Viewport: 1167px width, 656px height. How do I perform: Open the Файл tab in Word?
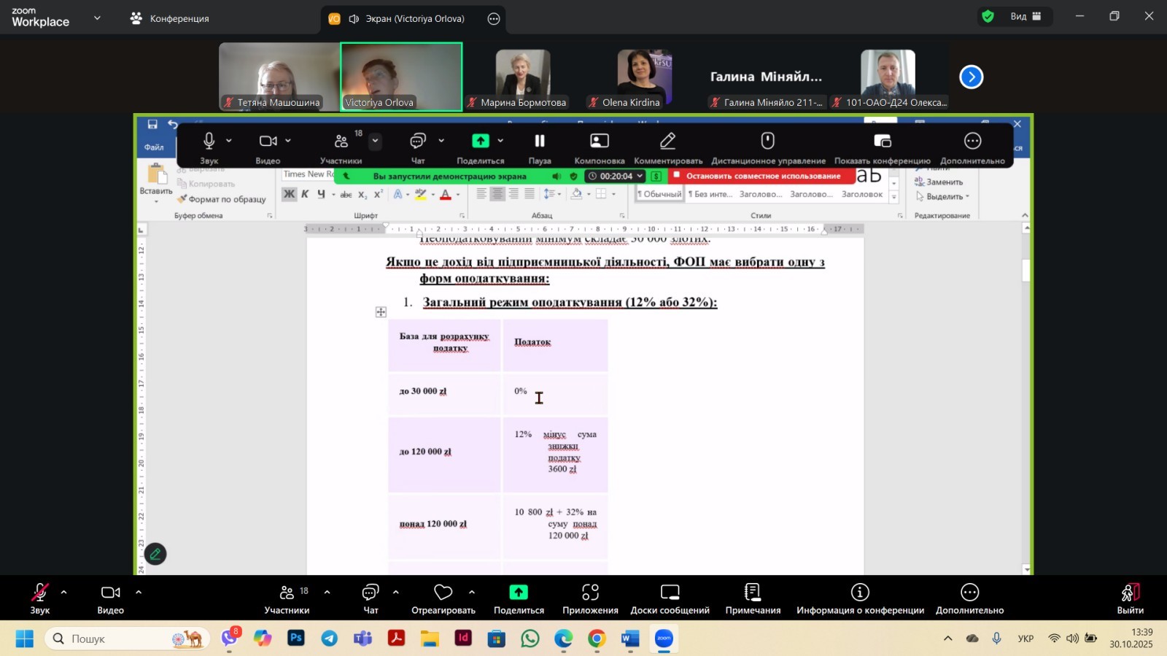point(154,147)
